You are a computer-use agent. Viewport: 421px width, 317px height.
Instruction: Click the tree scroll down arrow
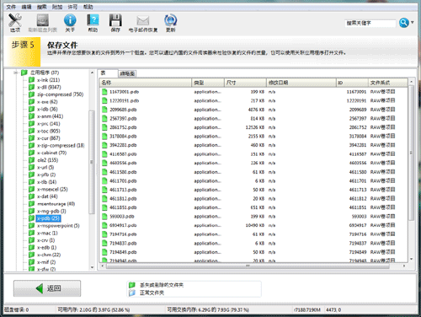92,267
